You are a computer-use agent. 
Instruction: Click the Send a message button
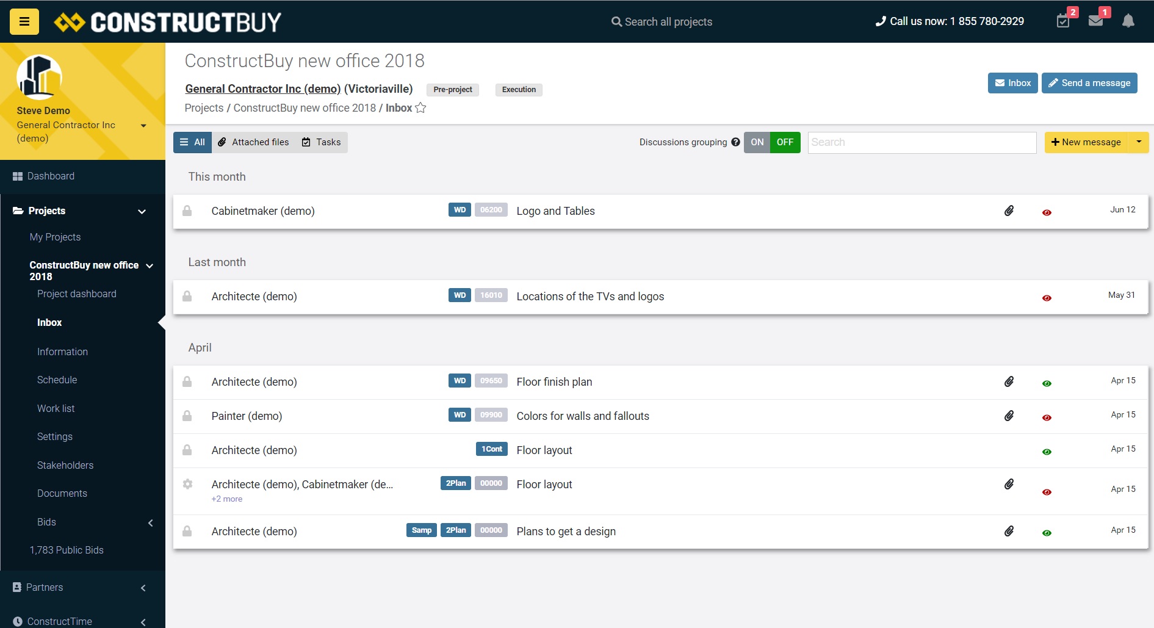1089,83
